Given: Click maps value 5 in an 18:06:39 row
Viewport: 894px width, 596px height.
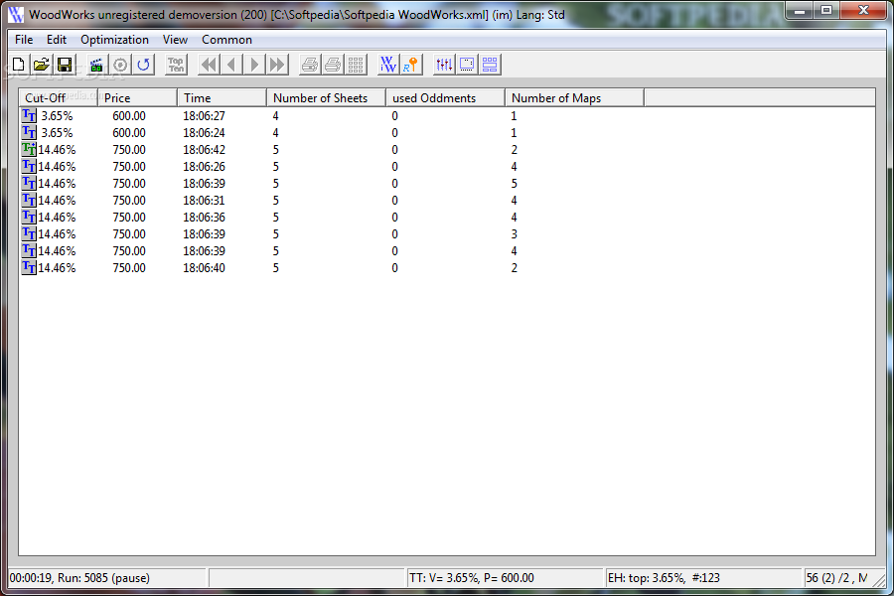Looking at the screenshot, I should pos(514,183).
